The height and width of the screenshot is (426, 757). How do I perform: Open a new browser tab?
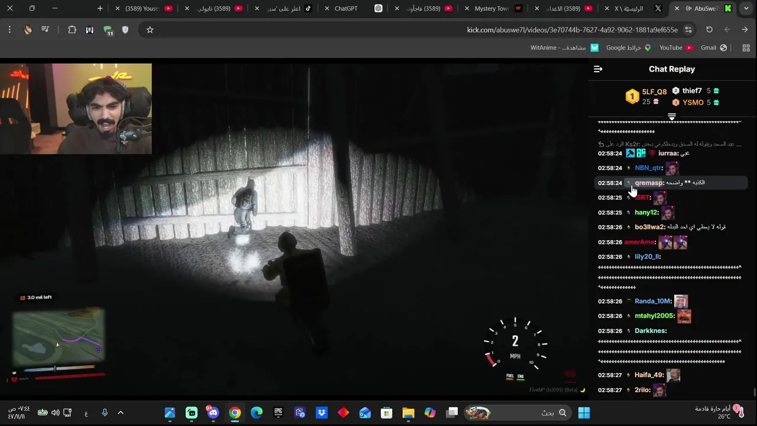point(100,8)
